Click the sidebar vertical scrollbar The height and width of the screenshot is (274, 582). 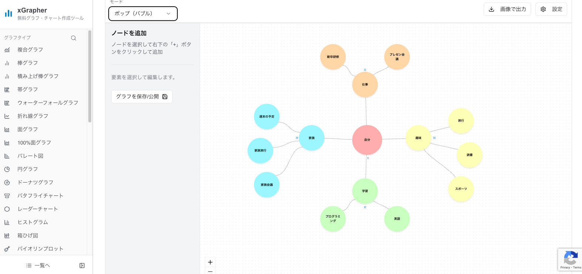click(x=89, y=76)
